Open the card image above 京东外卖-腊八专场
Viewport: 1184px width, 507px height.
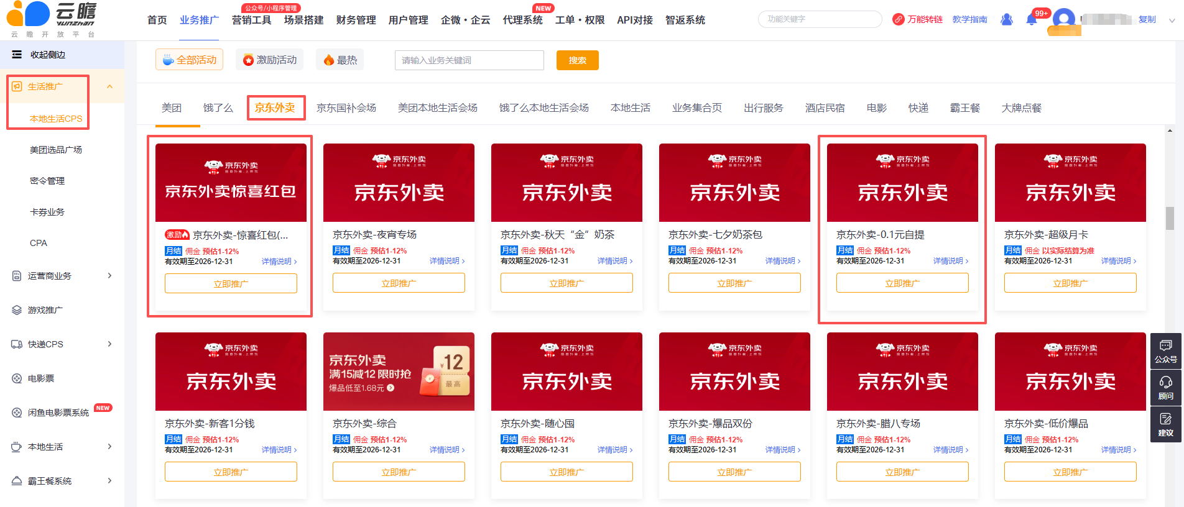(x=902, y=372)
